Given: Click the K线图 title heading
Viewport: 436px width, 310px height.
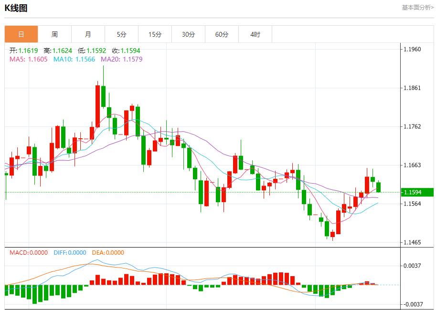Looking at the screenshot, I should [x=16, y=8].
